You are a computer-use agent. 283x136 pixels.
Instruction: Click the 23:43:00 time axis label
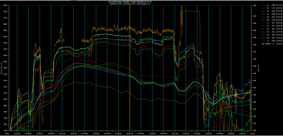point(85,134)
